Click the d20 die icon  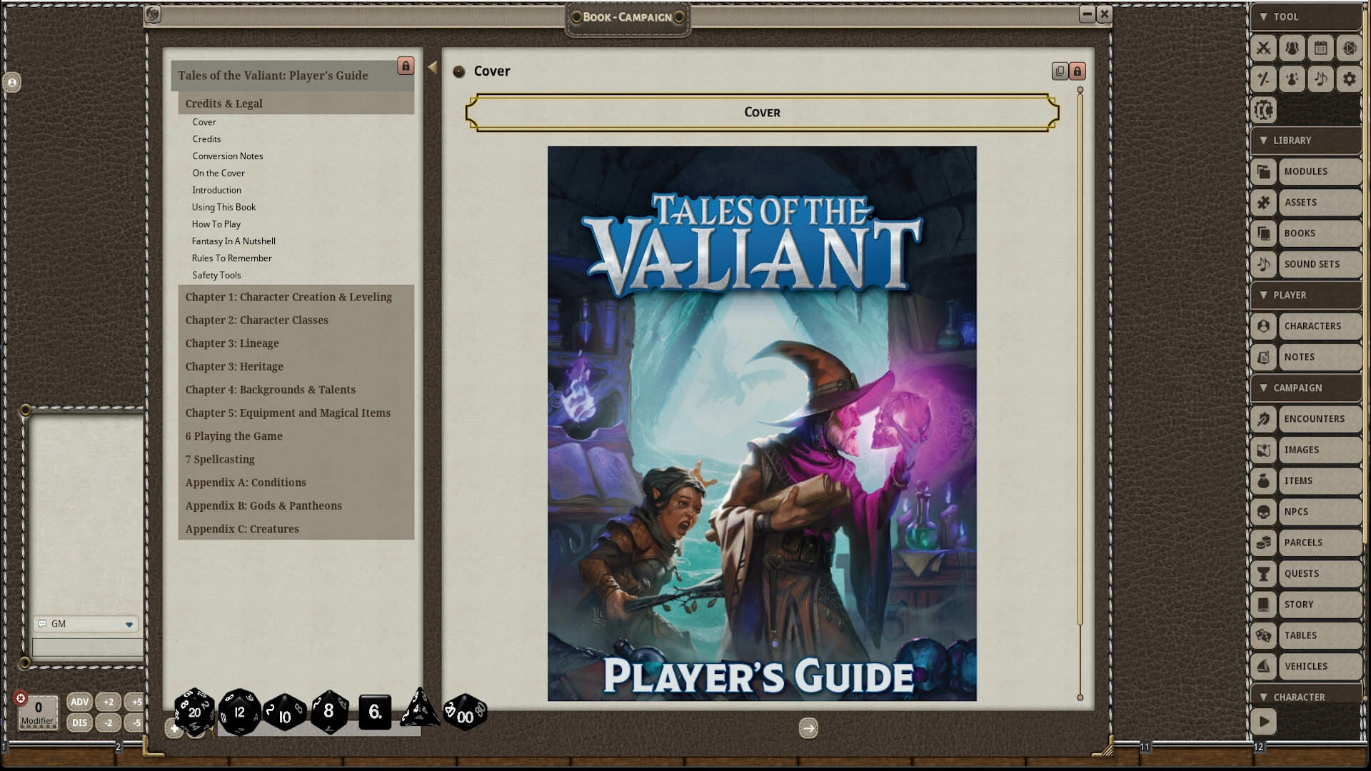point(194,712)
